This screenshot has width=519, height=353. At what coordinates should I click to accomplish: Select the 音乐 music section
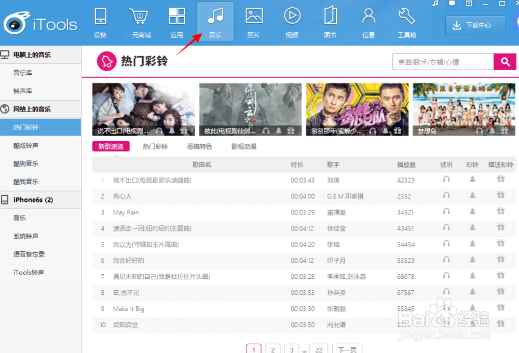[215, 22]
